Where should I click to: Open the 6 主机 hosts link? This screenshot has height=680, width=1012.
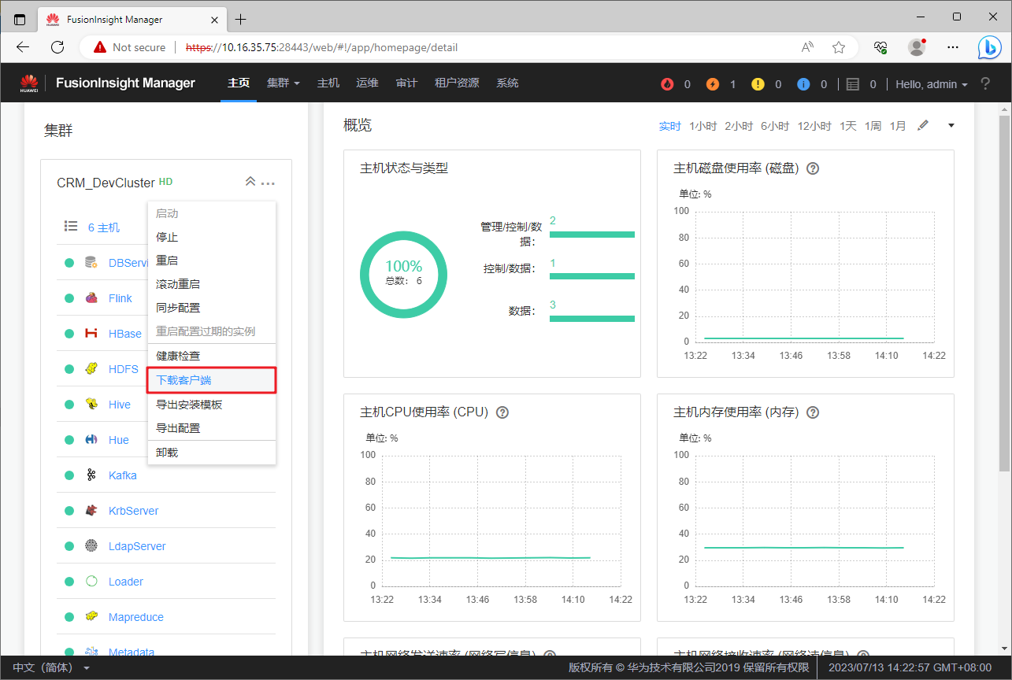tap(104, 227)
